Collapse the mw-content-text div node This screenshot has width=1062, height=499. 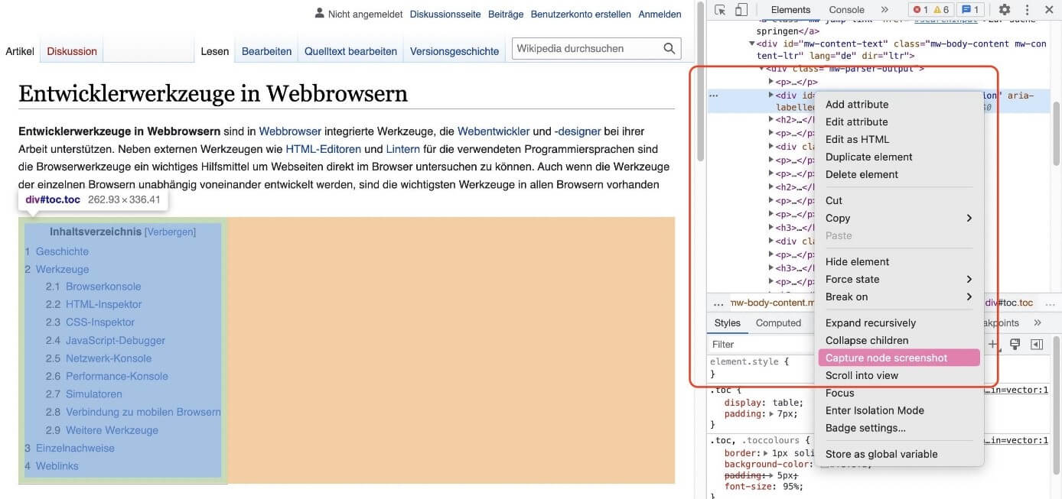pyautogui.click(x=751, y=44)
